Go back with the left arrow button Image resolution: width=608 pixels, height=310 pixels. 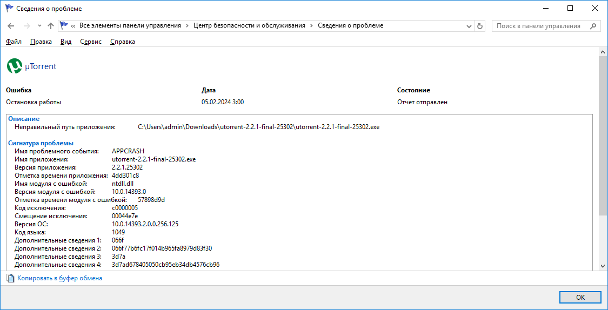[x=11, y=26]
